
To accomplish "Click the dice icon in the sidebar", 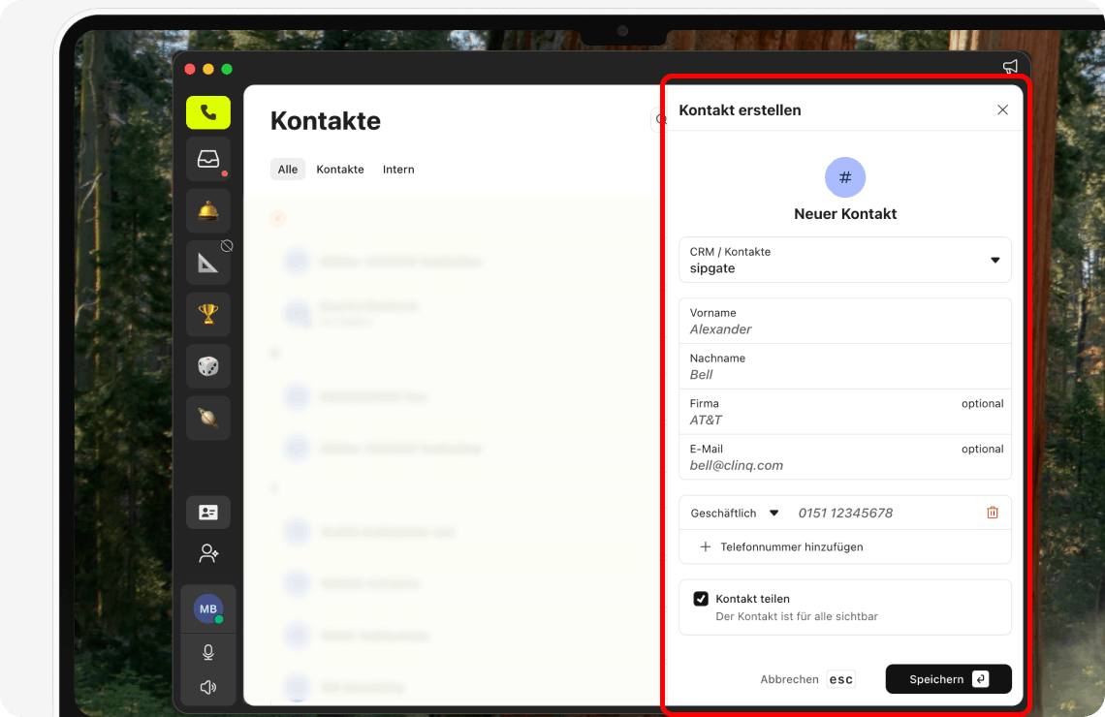I will [x=207, y=365].
